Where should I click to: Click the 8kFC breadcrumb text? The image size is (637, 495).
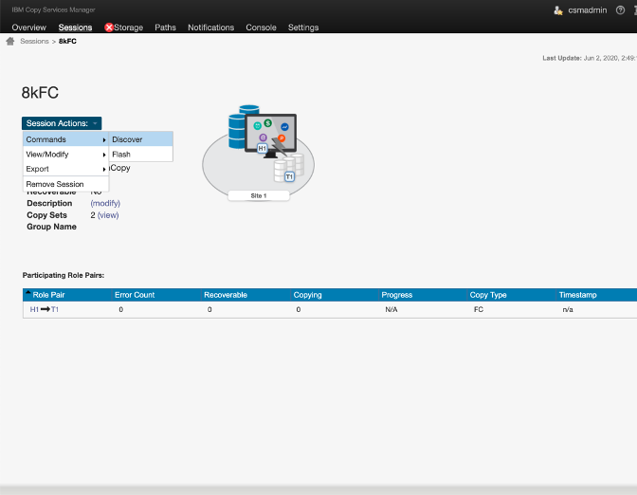coord(67,41)
